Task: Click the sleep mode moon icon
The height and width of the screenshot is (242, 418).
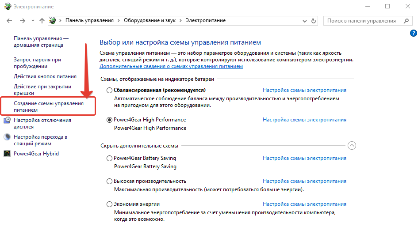Action: [x=7, y=137]
